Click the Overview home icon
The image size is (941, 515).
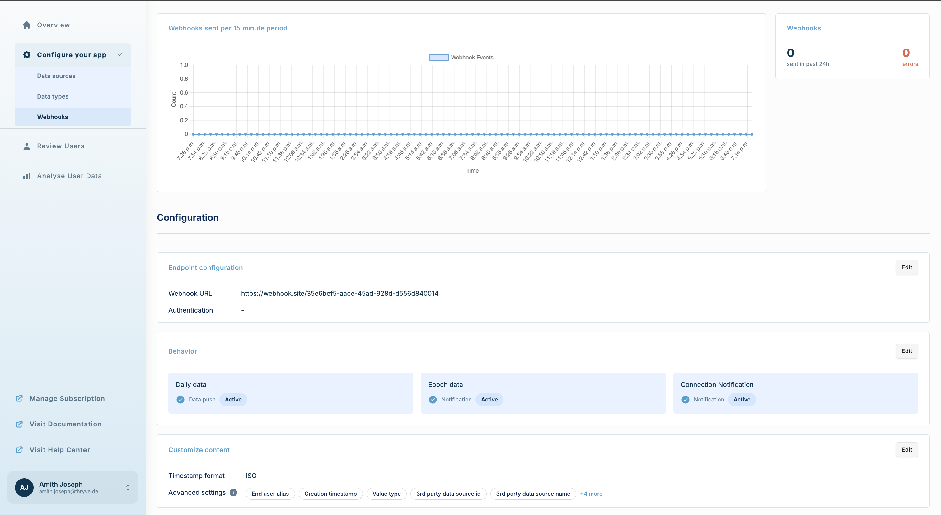pos(27,25)
